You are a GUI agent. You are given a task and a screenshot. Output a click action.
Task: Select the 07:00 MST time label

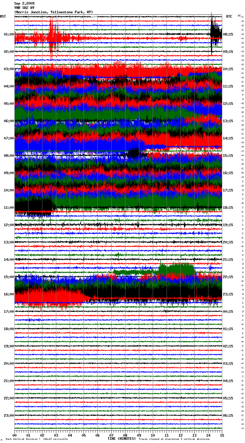point(9,138)
